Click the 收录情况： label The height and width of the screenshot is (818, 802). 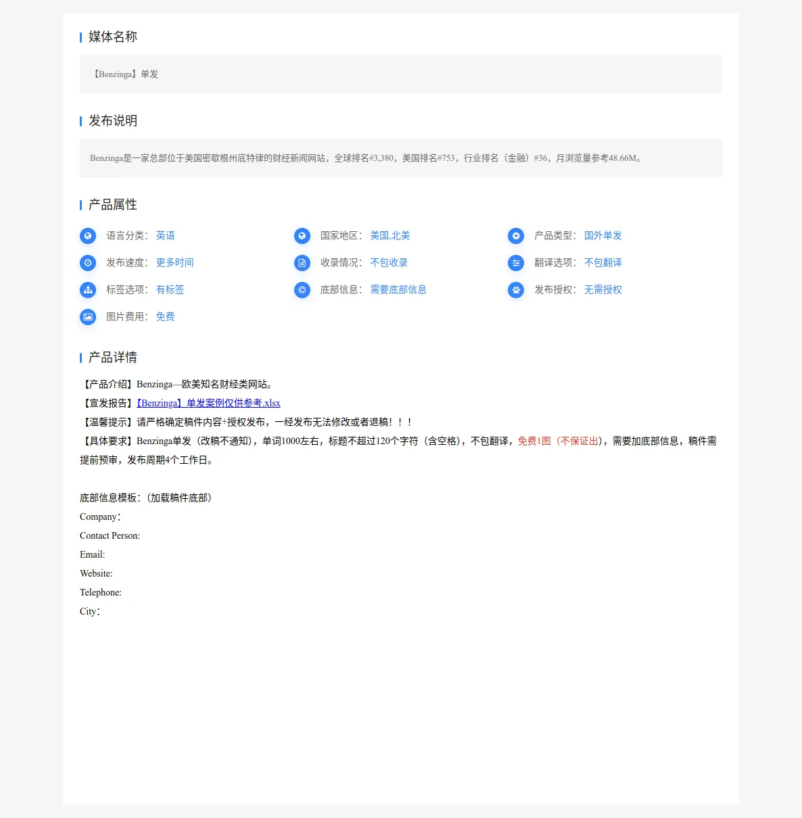tap(341, 262)
